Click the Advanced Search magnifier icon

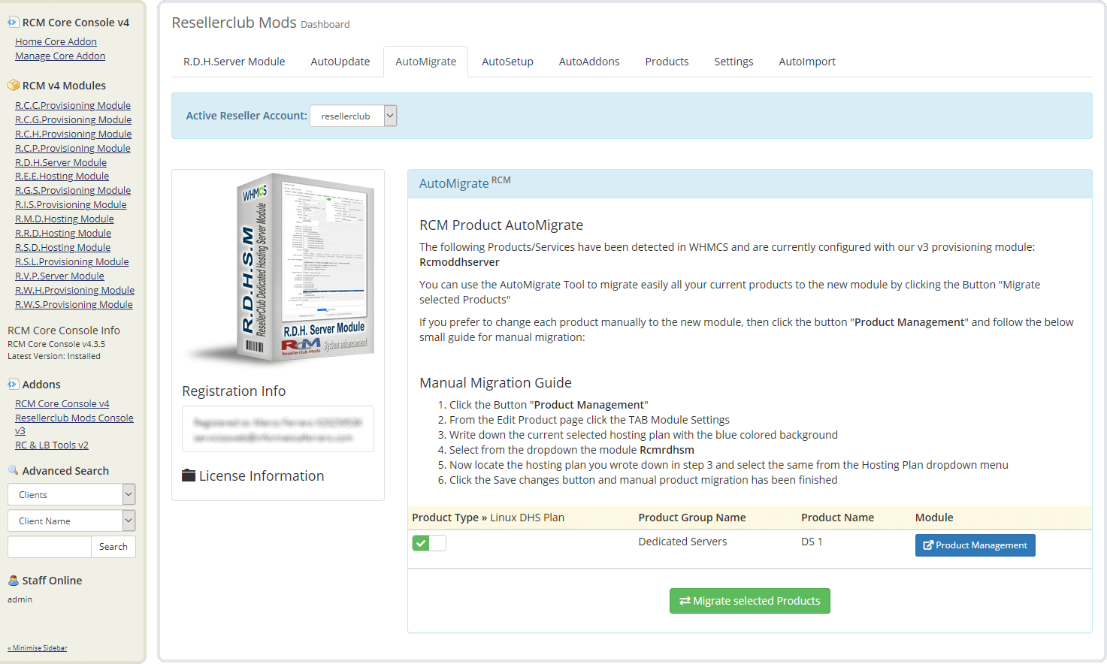pyautogui.click(x=13, y=470)
